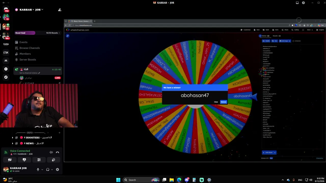Viewport: 326px width, 183px height.
Task: Toggle Discord microphone mute
Action: point(38,170)
